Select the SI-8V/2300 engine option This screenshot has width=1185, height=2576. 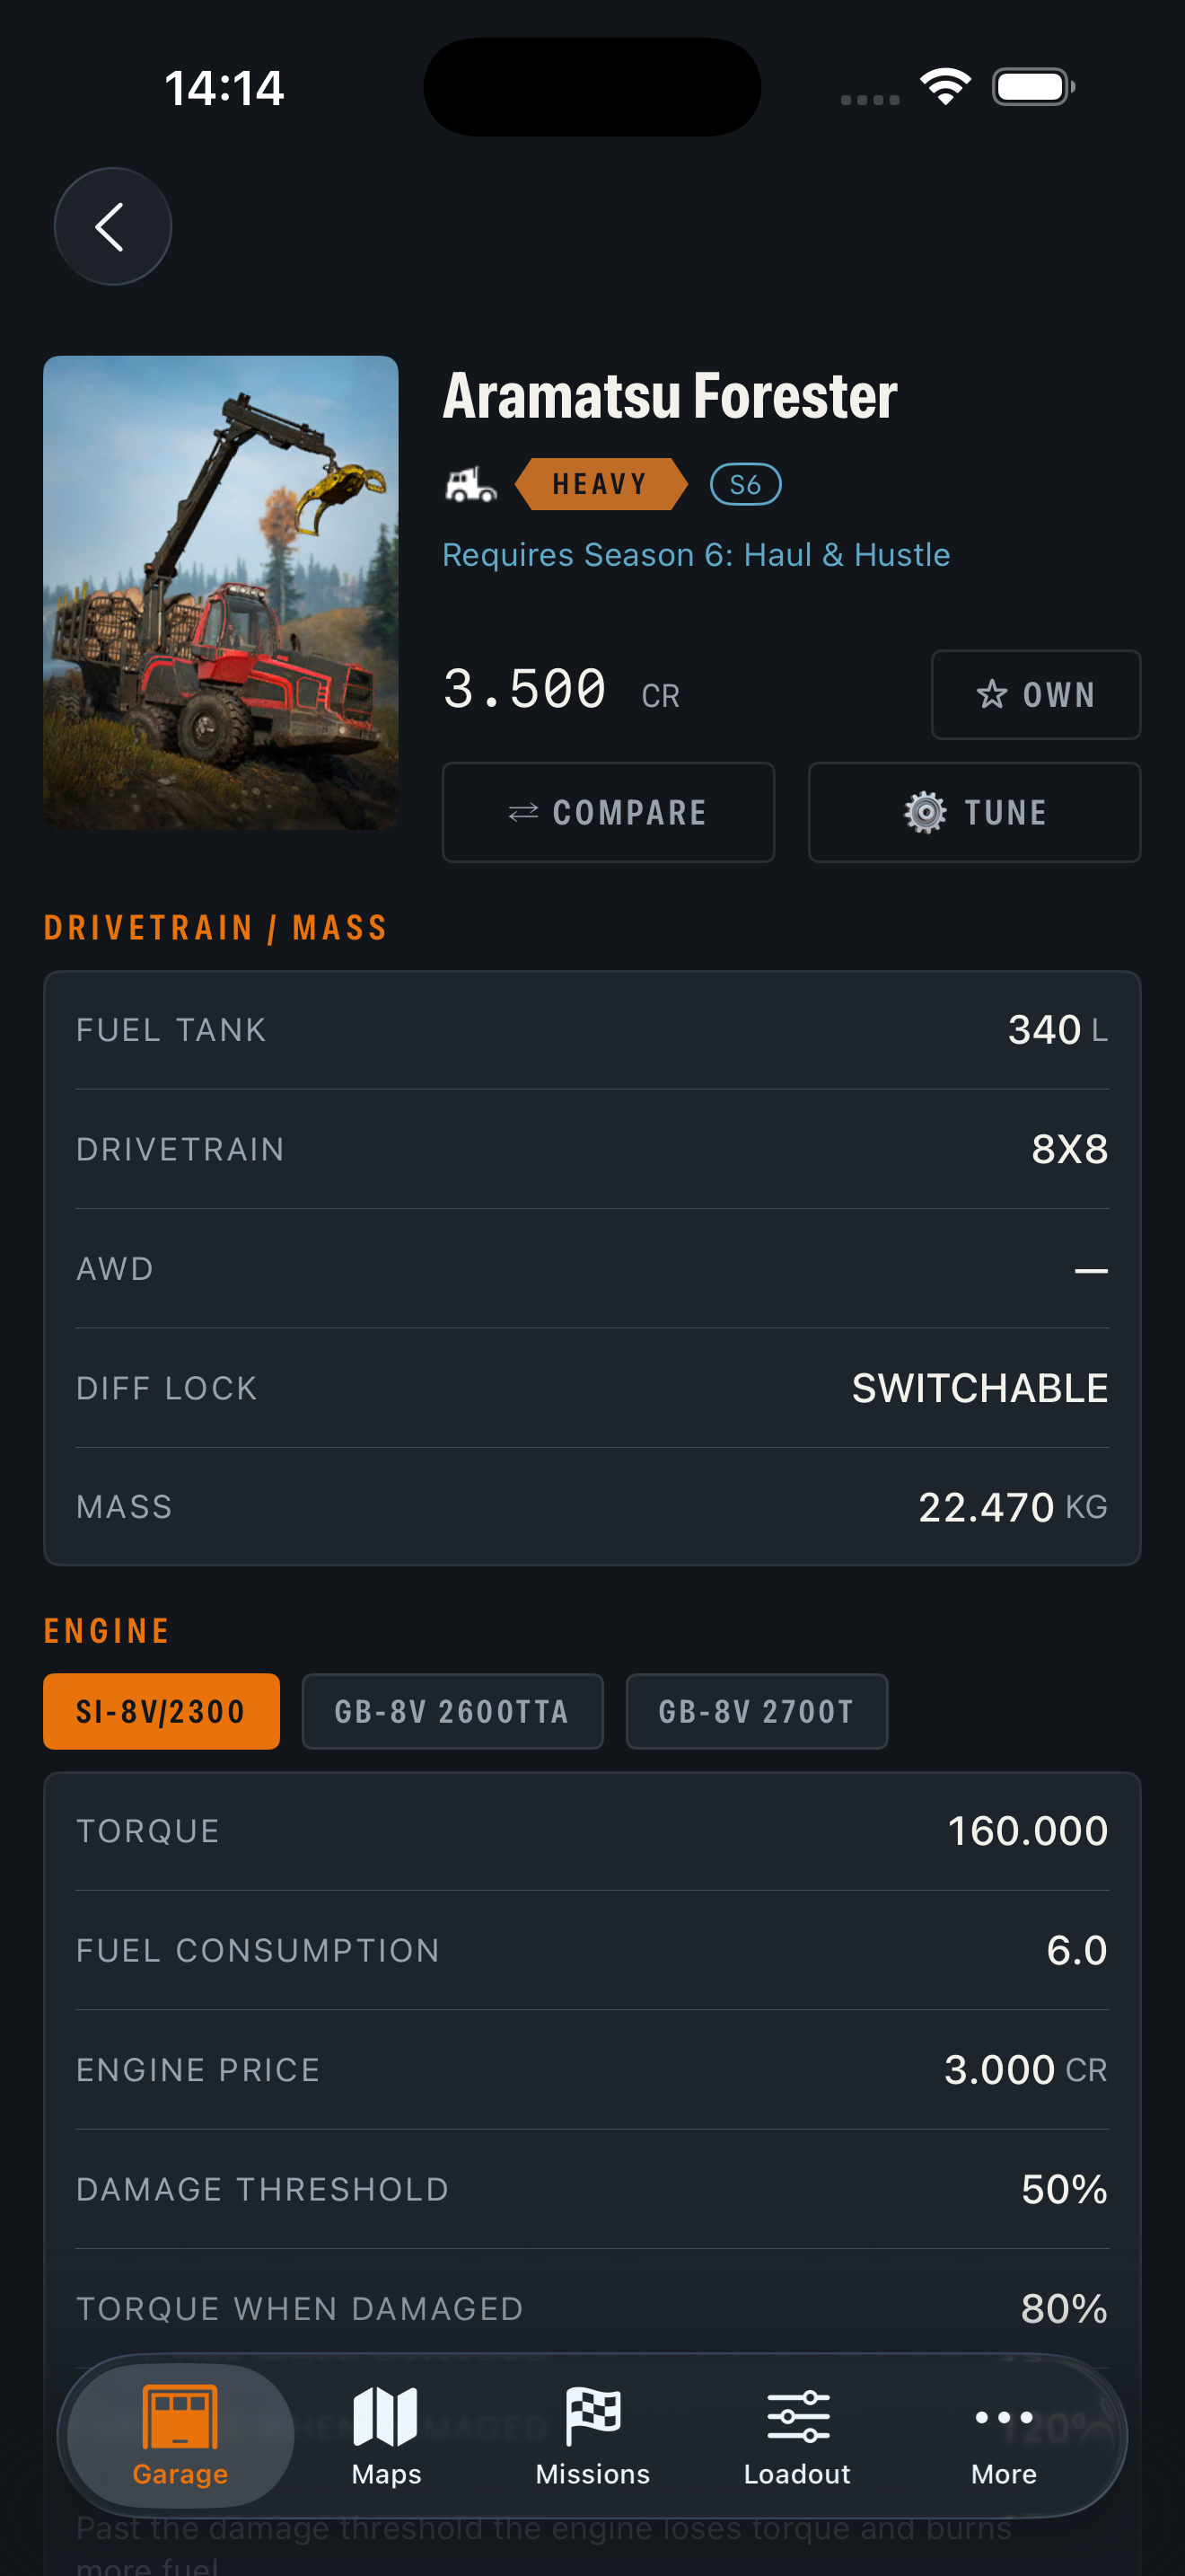click(161, 1711)
